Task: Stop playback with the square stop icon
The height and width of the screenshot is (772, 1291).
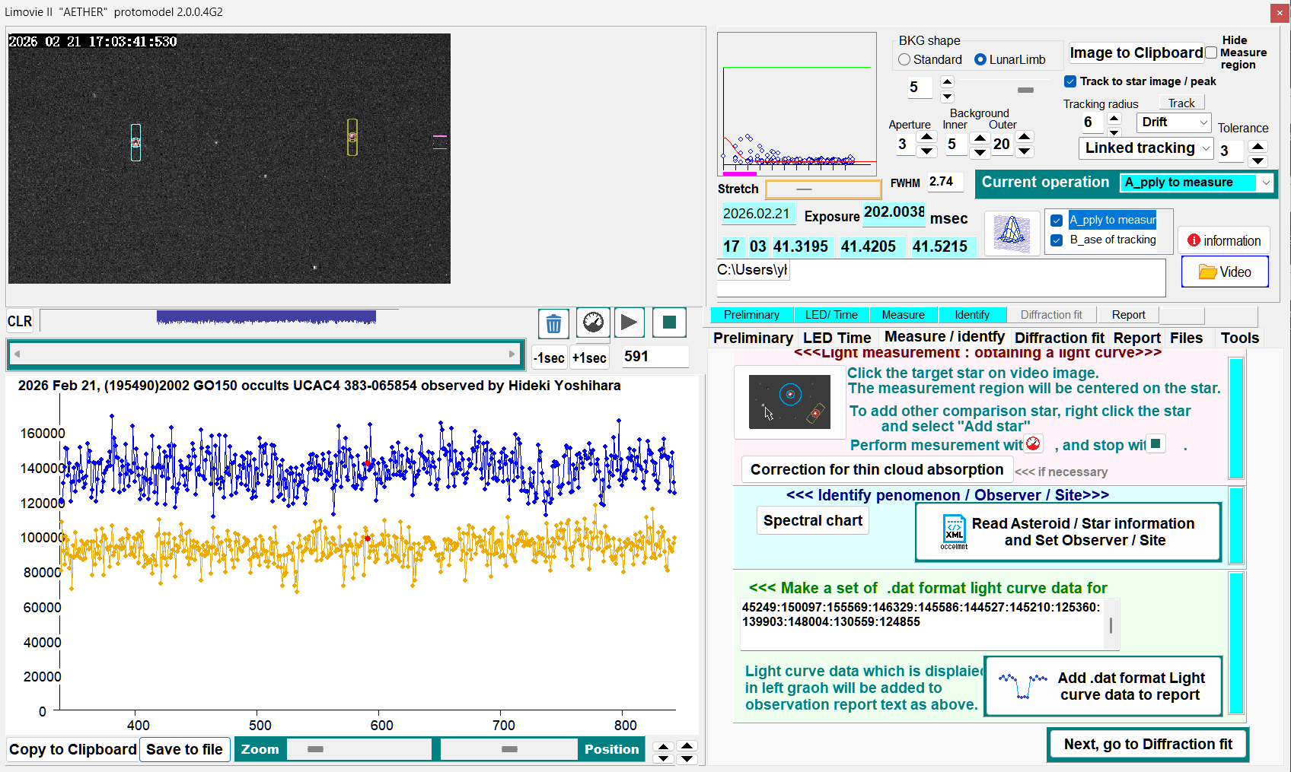Action: 669,322
